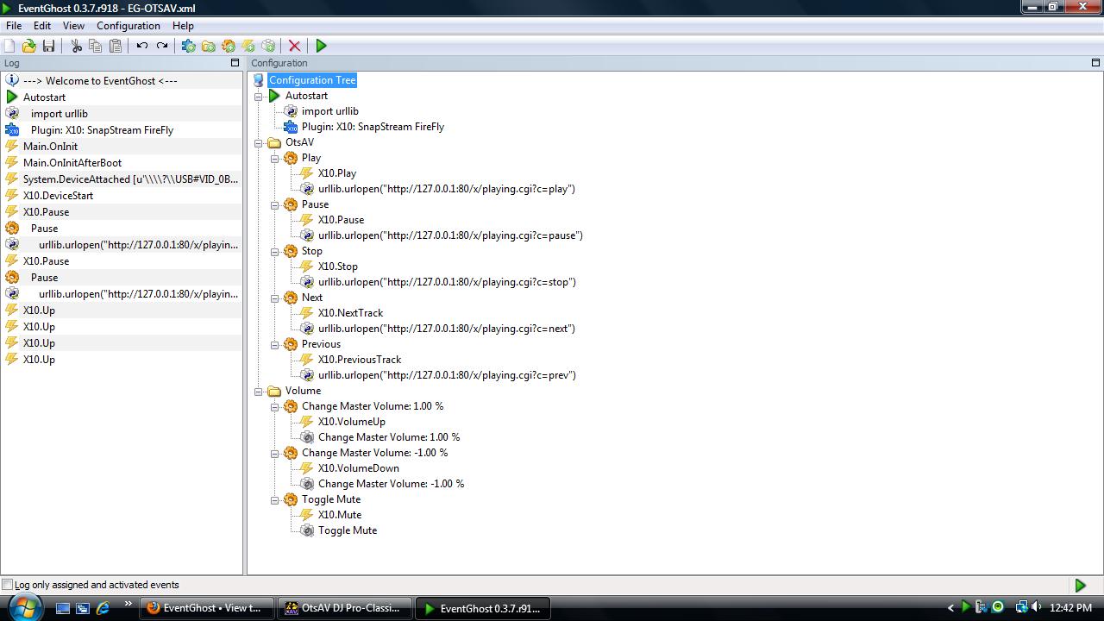Click the Cut scissors icon
Image resolution: width=1104 pixels, height=621 pixels.
coord(76,46)
